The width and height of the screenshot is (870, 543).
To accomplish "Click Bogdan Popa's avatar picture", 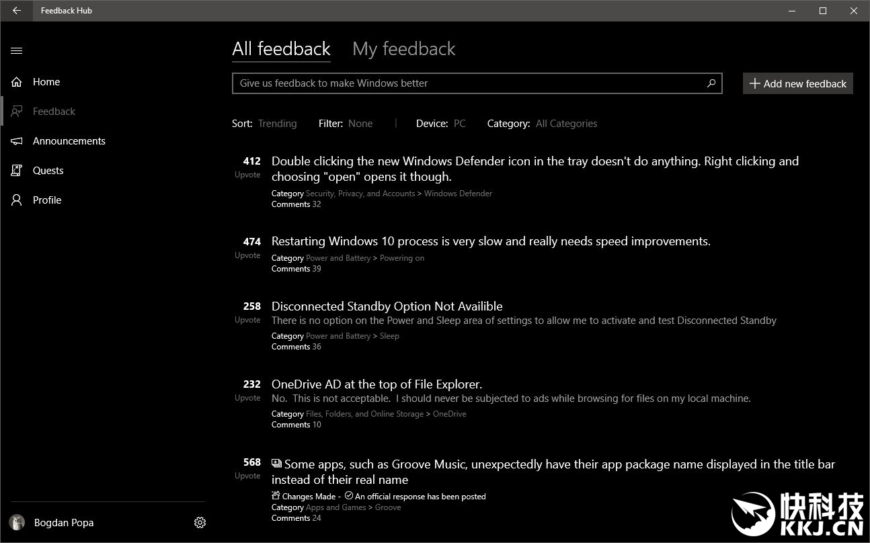I will pos(17,523).
